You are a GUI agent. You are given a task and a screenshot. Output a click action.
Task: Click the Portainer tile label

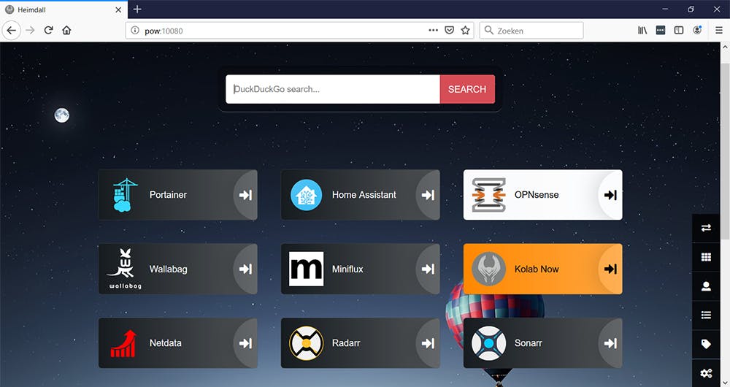tap(168, 195)
